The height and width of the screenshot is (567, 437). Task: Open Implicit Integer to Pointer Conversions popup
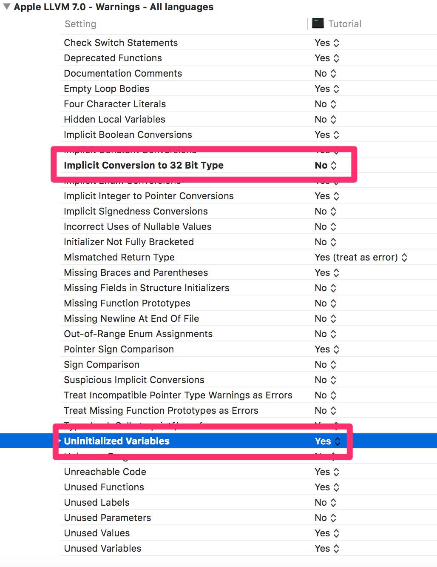327,196
